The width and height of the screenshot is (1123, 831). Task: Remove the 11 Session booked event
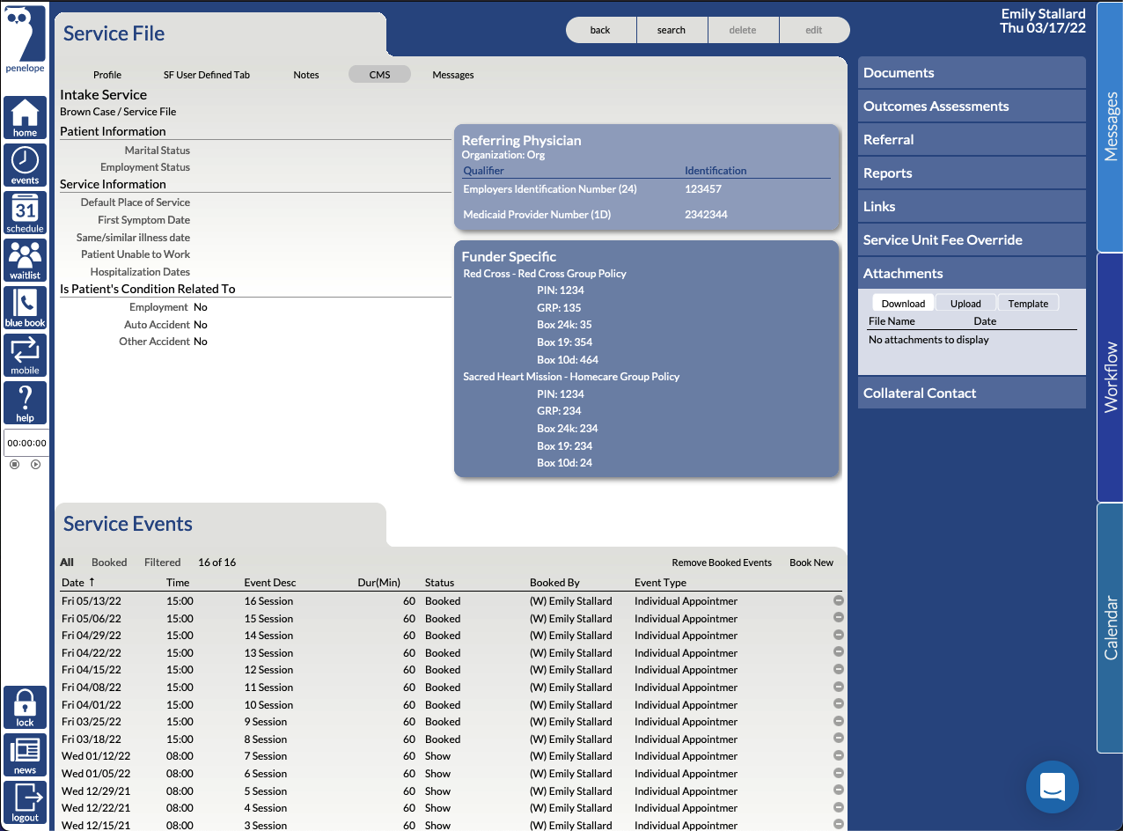(839, 687)
